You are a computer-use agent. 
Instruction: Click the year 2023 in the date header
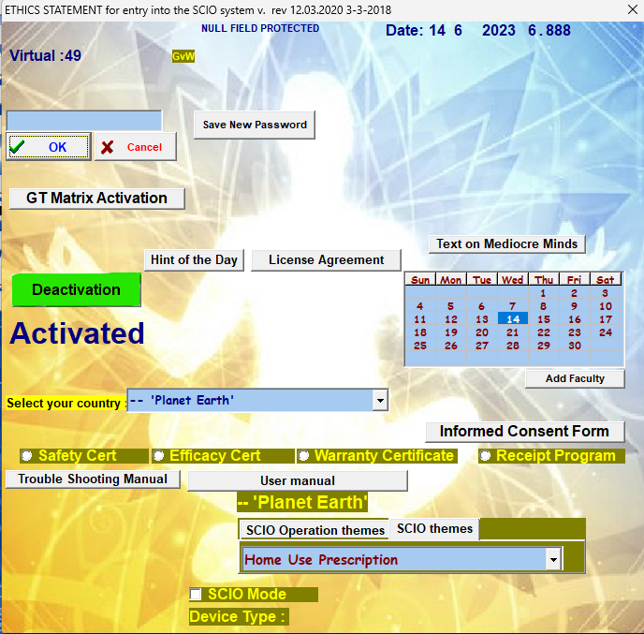pyautogui.click(x=498, y=30)
